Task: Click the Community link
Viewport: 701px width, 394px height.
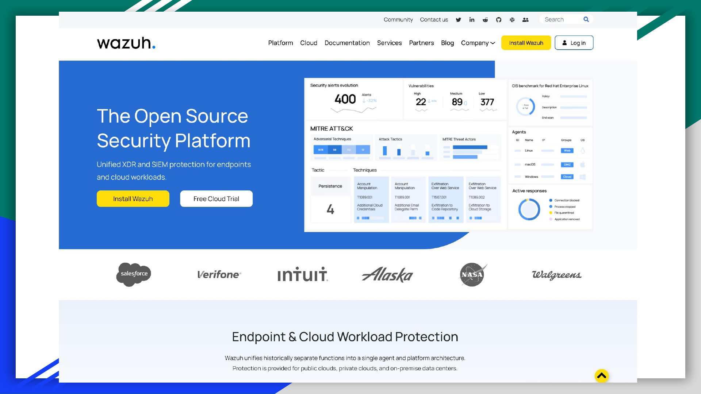Action: pyautogui.click(x=398, y=20)
